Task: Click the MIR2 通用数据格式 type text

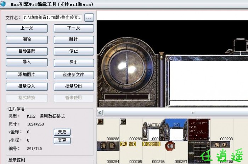Action: click(46, 116)
